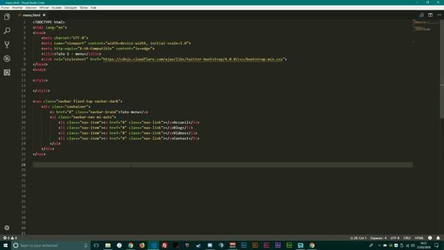Open File Explorer from the taskbar
The image size is (444, 250).
point(108,245)
